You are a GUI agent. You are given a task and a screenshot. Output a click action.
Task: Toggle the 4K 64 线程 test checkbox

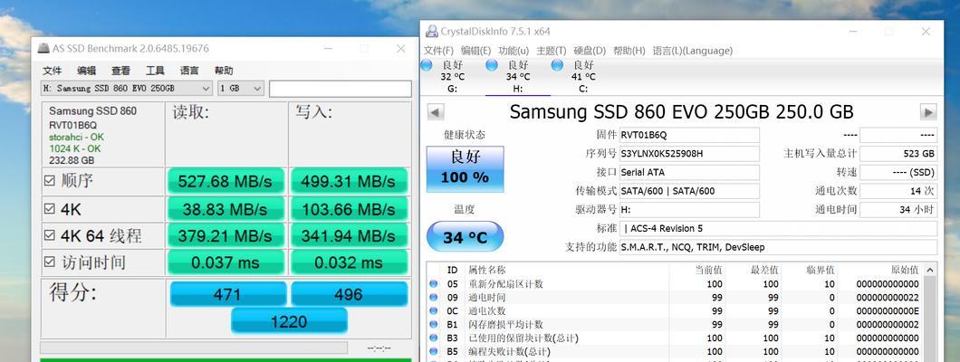click(x=50, y=236)
